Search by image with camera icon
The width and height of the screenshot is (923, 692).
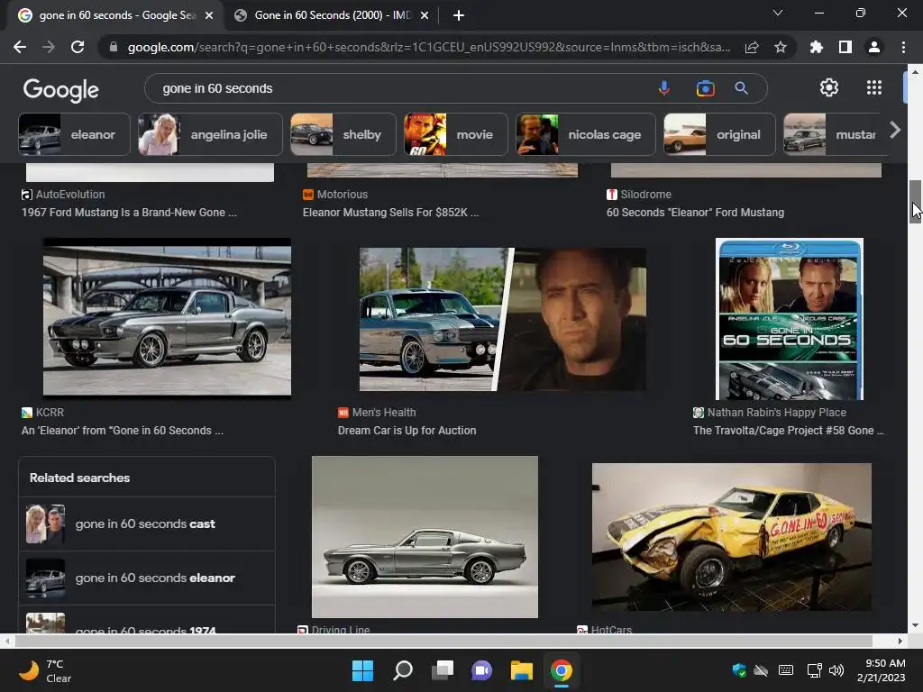click(705, 88)
